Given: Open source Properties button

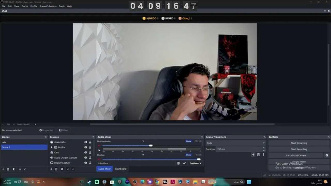Looking at the screenshot, I should click(46, 130).
